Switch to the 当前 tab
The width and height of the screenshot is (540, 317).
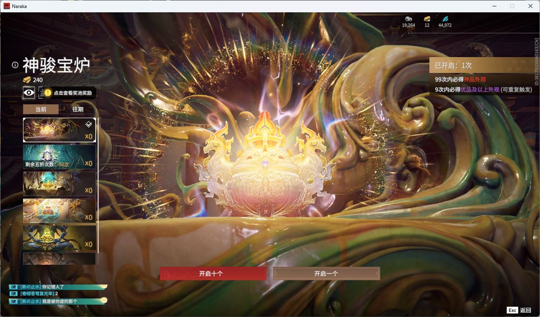[x=41, y=109]
